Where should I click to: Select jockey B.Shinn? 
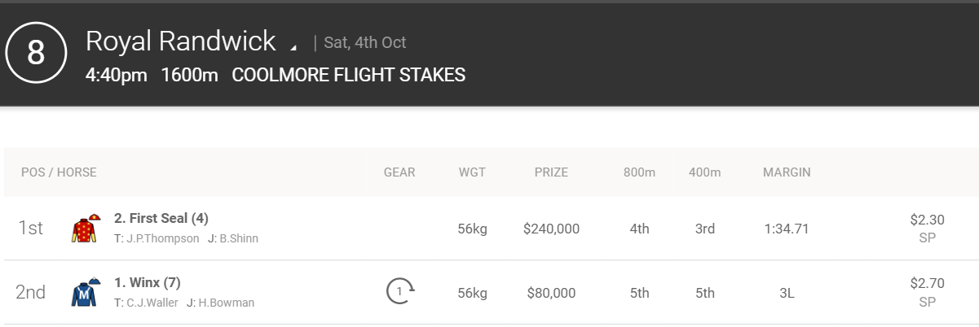pos(233,238)
